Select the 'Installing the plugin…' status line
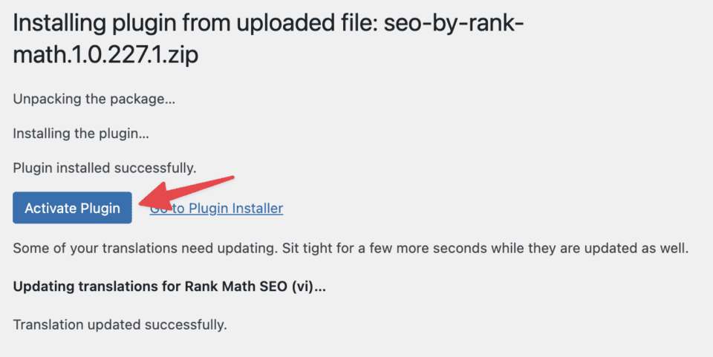 coord(81,134)
